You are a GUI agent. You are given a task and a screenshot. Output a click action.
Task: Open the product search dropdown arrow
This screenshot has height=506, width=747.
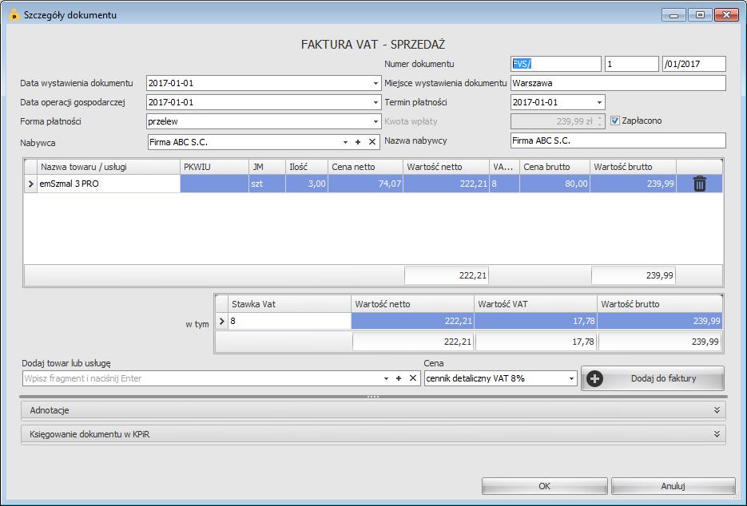[386, 378]
